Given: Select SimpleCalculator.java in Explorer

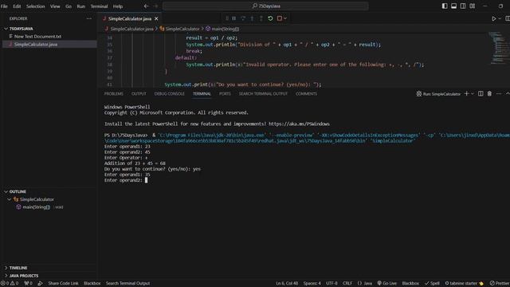Looking at the screenshot, I should [x=36, y=45].
